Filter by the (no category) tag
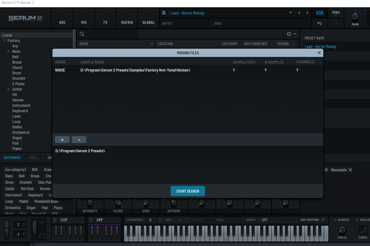The height and width of the screenshot is (246, 370). [x=16, y=170]
